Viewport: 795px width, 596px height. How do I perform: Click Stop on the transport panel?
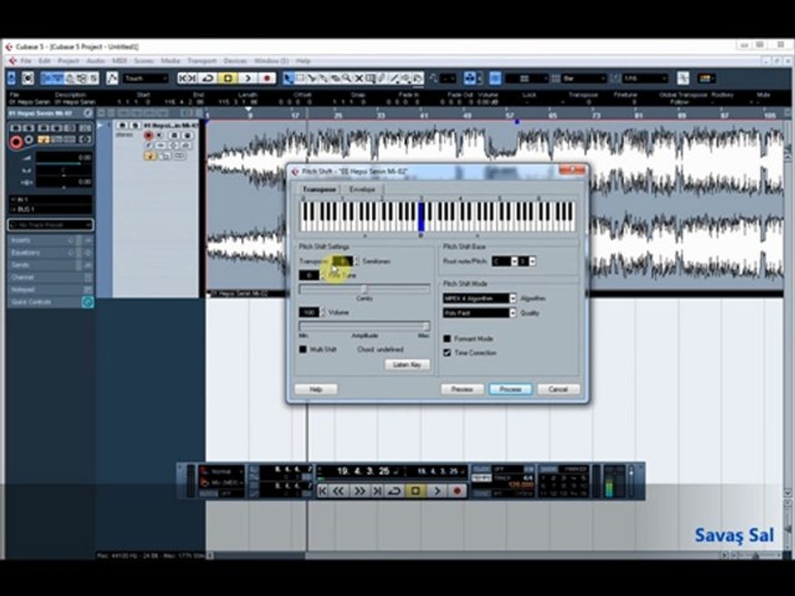click(x=415, y=491)
